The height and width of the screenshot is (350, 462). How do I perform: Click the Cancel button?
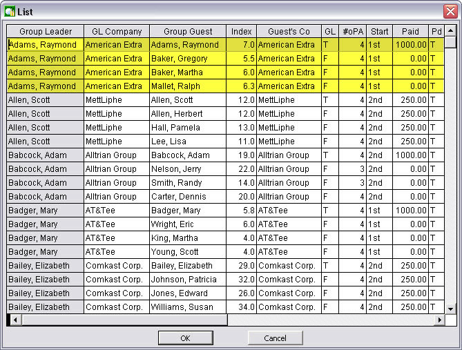pyautogui.click(x=275, y=338)
